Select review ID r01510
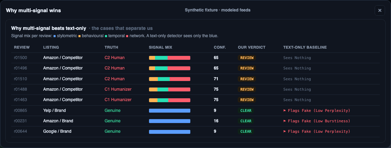Screen dimensions: 391x148 pos(21,79)
